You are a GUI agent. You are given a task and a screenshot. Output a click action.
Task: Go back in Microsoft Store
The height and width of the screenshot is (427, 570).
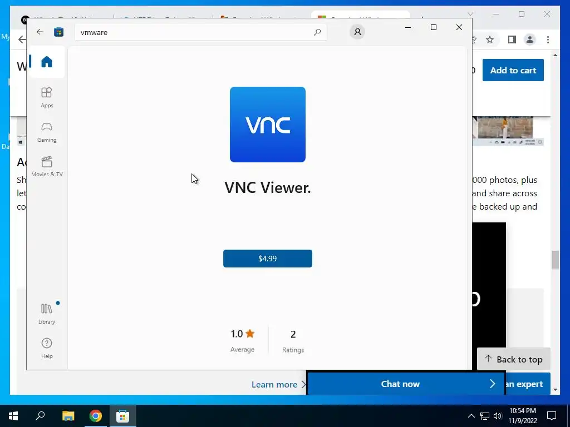(x=40, y=32)
